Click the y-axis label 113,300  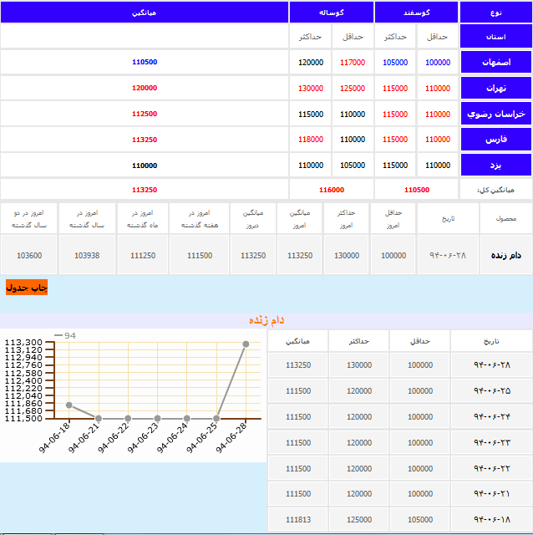pyautogui.click(x=23, y=342)
